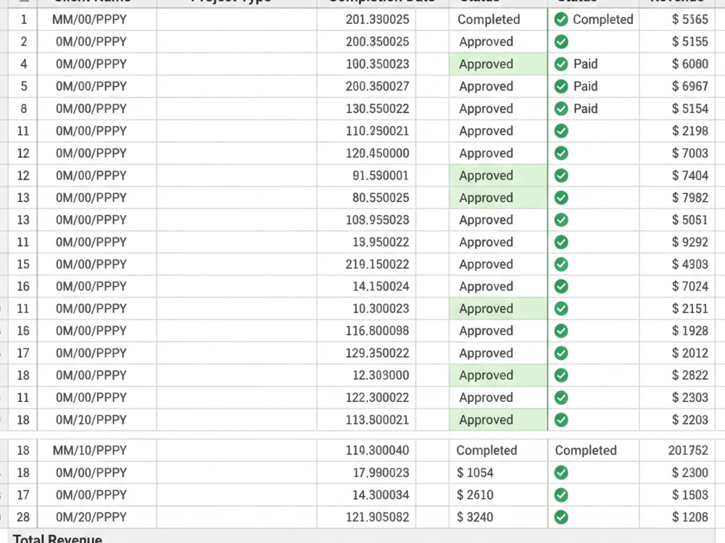
Task: Select the revenue cell showing $ 7982
Action: pyautogui.click(x=677, y=198)
